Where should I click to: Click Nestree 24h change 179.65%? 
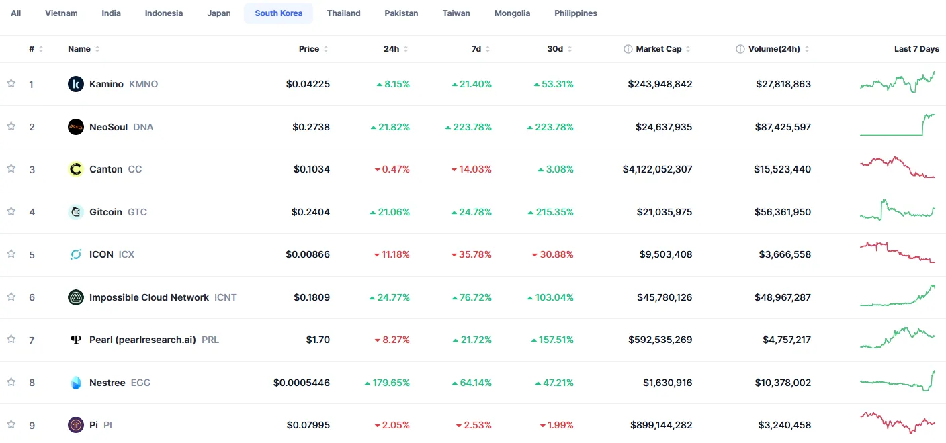(x=387, y=383)
